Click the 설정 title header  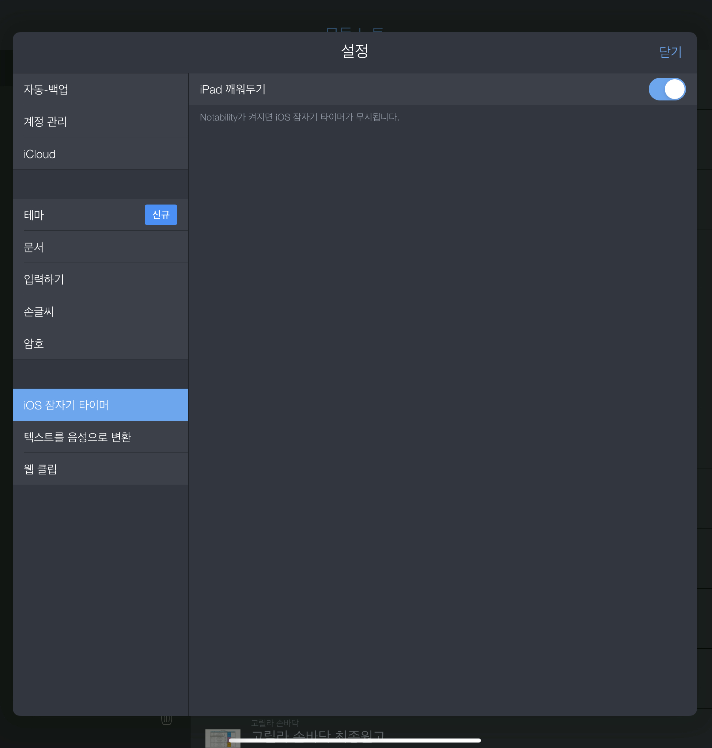(355, 51)
